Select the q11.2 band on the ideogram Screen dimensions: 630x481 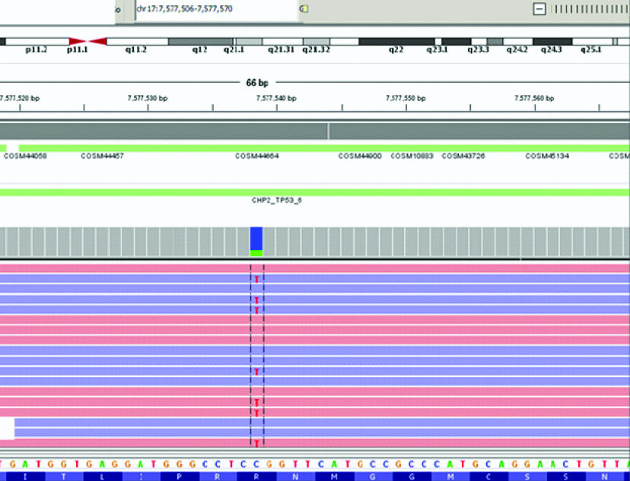[136, 41]
